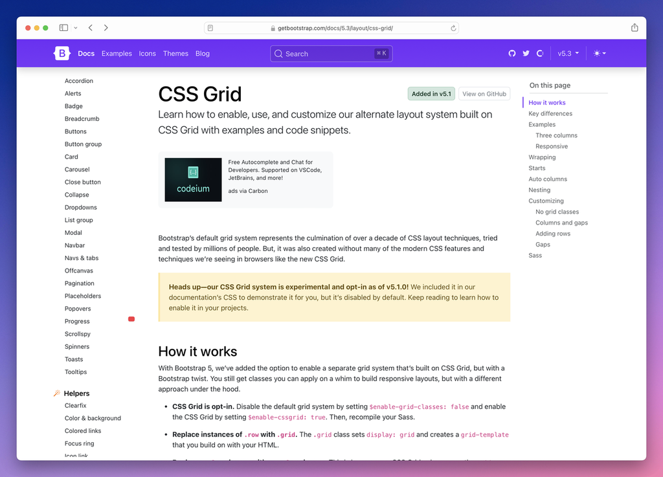This screenshot has height=477, width=663.
Task: Toggle the light/dark theme switcher
Action: (597, 53)
